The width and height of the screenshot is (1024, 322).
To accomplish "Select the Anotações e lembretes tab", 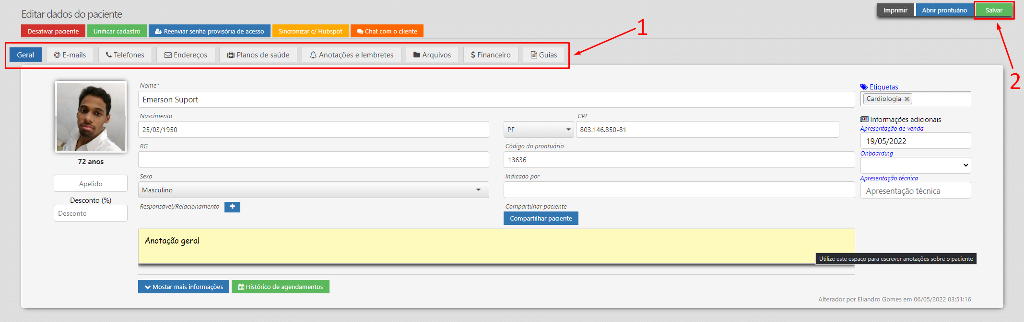I will pyautogui.click(x=352, y=55).
